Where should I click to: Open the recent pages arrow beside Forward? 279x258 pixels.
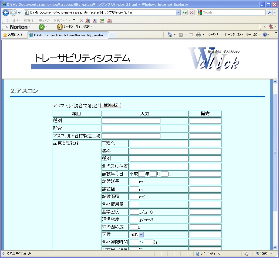tap(19, 13)
